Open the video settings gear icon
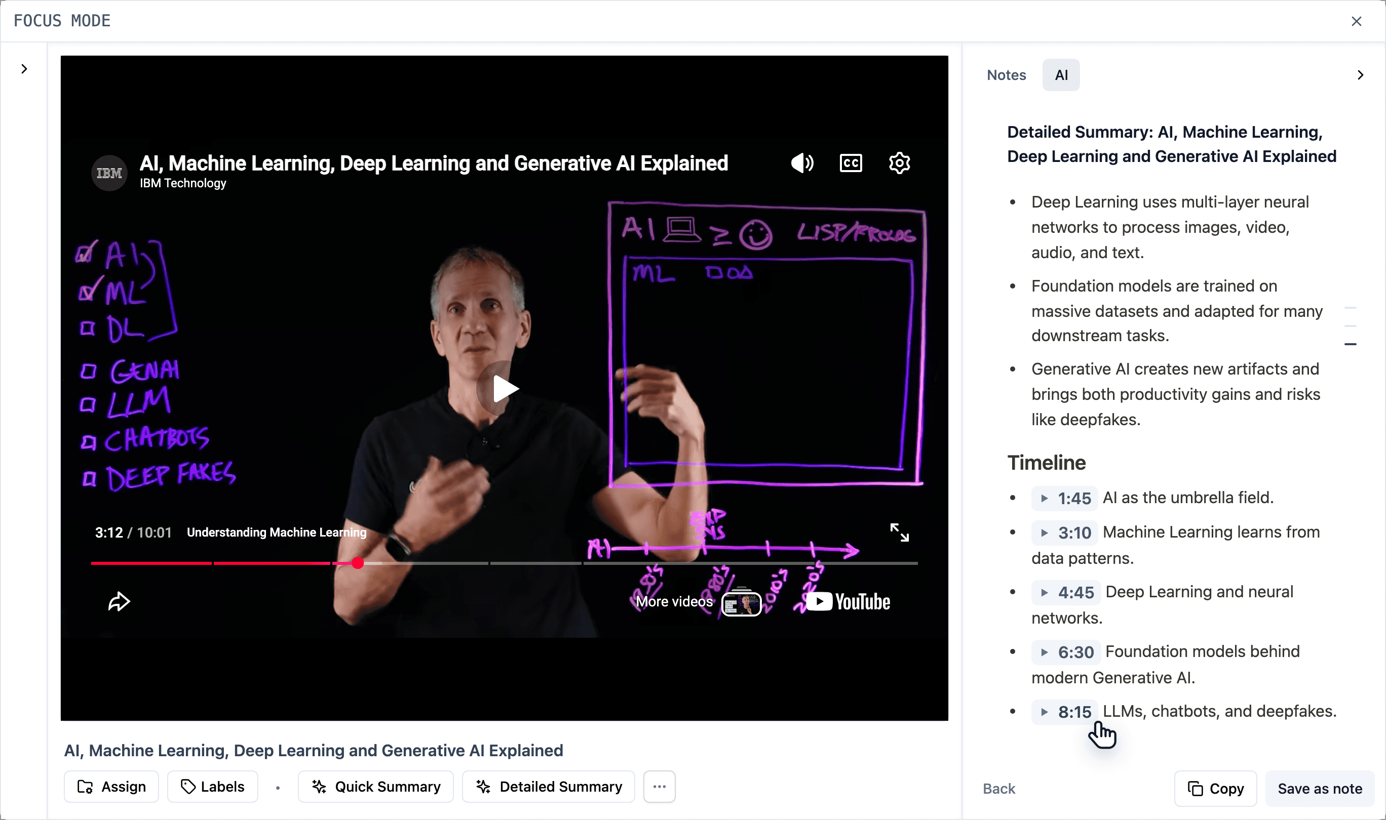Screen dimensions: 1386x820 coord(900,163)
